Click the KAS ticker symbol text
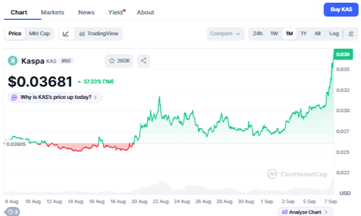Viewport: 361px width, 216px height. [51, 61]
